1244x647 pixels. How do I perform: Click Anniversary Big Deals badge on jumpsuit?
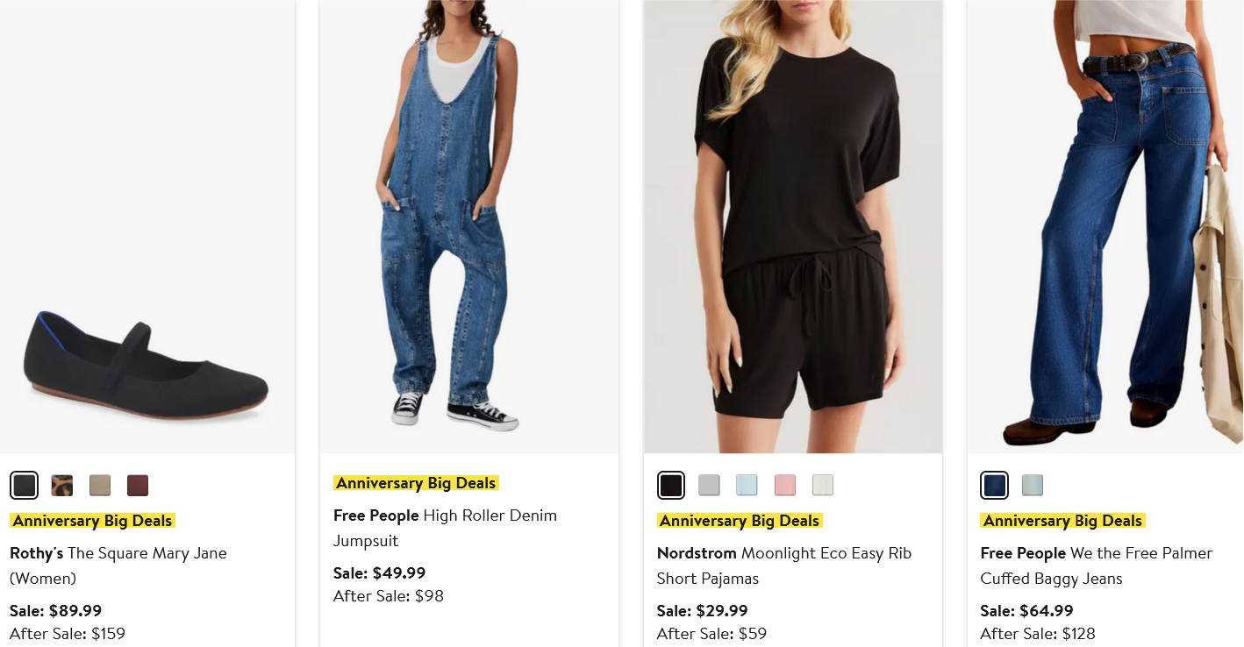click(x=416, y=483)
